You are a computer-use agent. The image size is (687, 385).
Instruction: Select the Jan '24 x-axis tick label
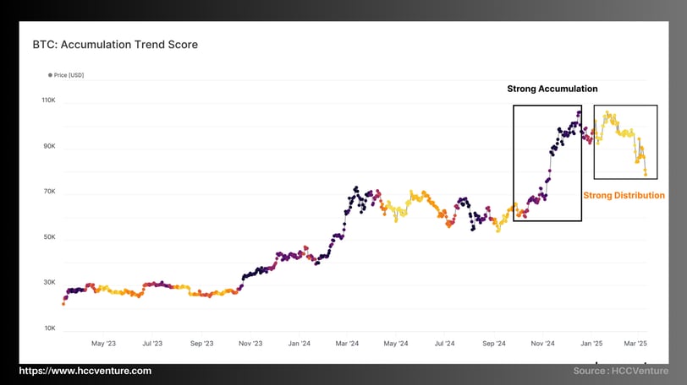pos(300,344)
